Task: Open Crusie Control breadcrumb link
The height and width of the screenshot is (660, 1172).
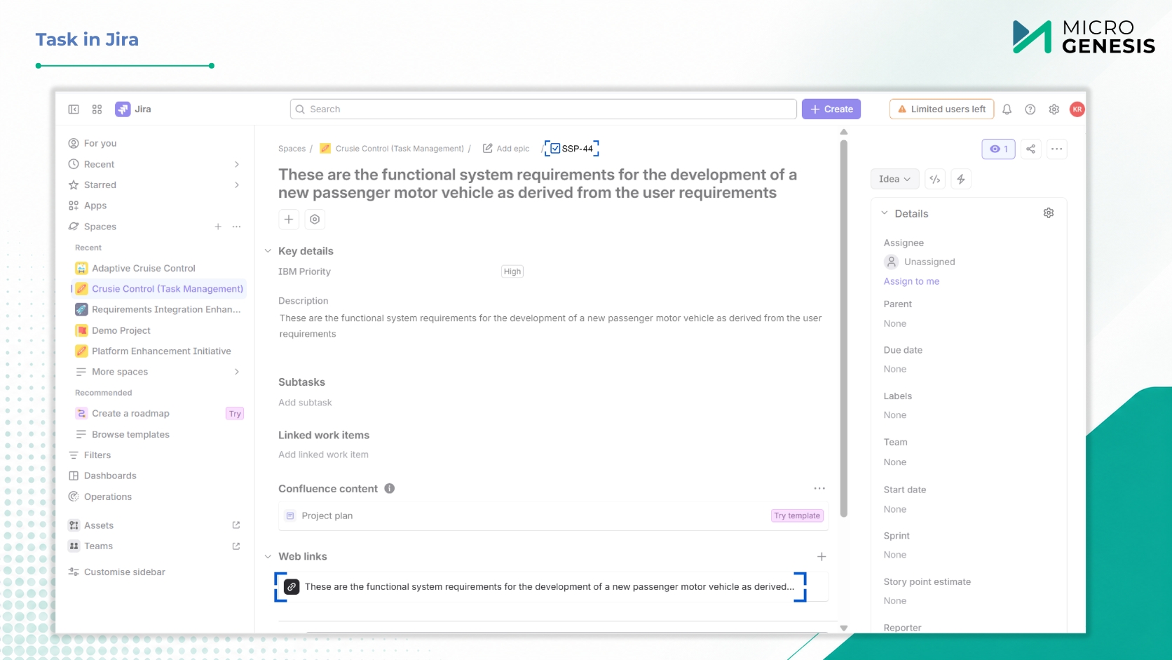Action: pyautogui.click(x=400, y=149)
